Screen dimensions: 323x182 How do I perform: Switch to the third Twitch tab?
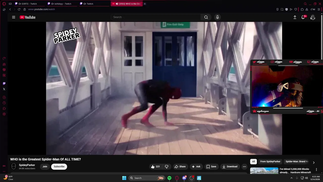click(x=94, y=4)
